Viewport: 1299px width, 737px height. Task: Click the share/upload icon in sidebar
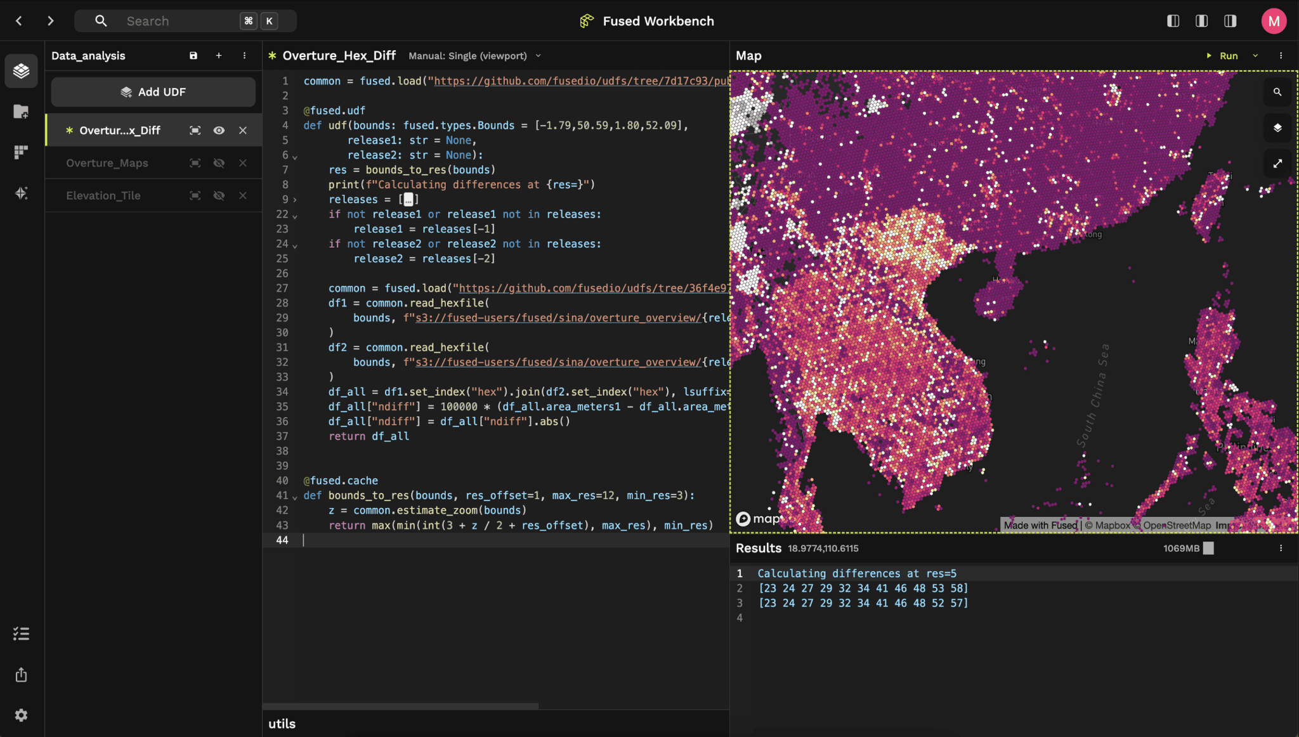click(21, 675)
